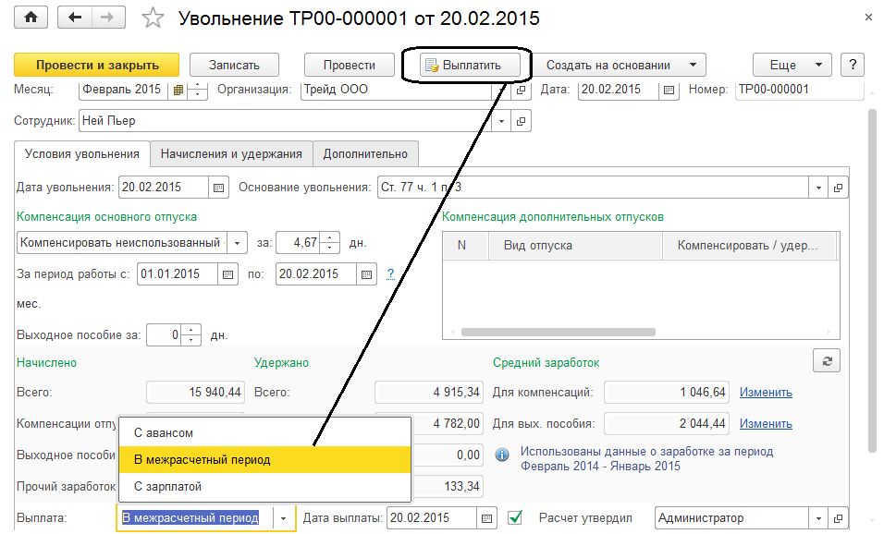Click Изменить link for Для компенсаций

tap(766, 393)
